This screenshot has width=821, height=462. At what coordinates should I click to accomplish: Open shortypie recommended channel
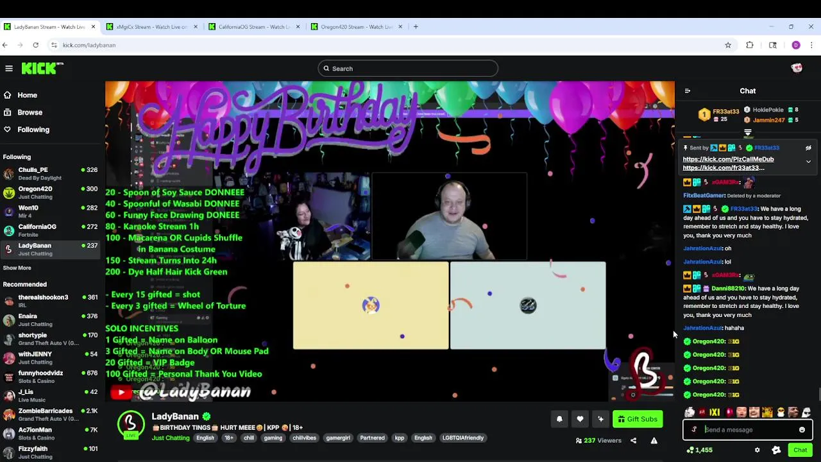click(50, 339)
